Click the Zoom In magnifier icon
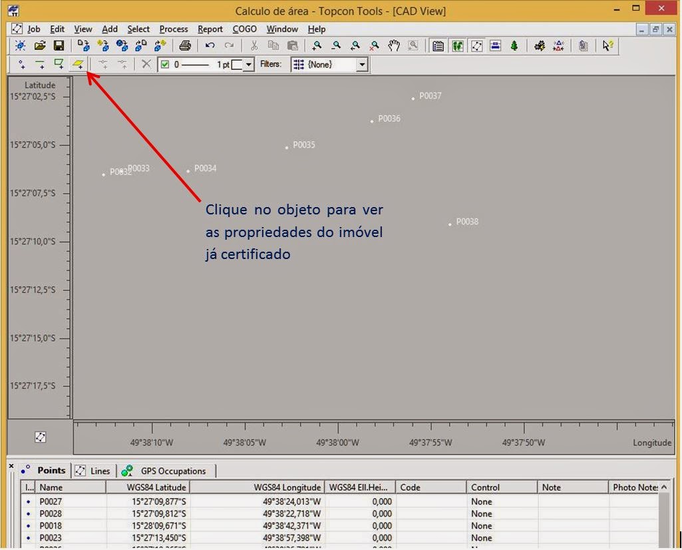Screen dimensions: 682x550 pos(317,45)
